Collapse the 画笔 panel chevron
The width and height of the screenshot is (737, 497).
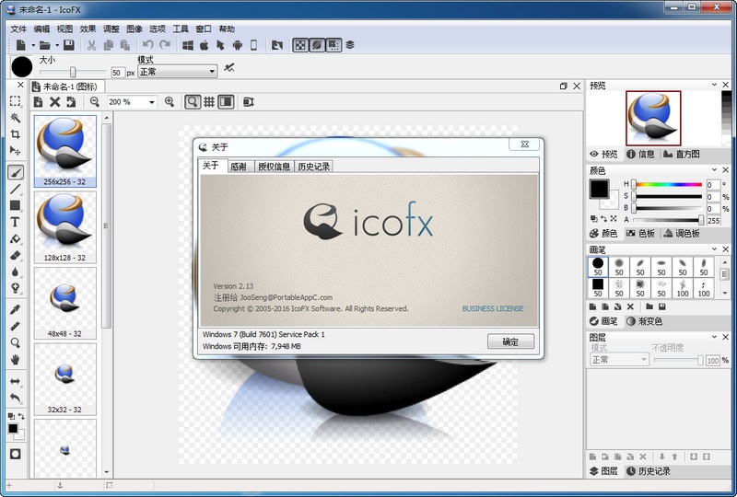(x=715, y=249)
